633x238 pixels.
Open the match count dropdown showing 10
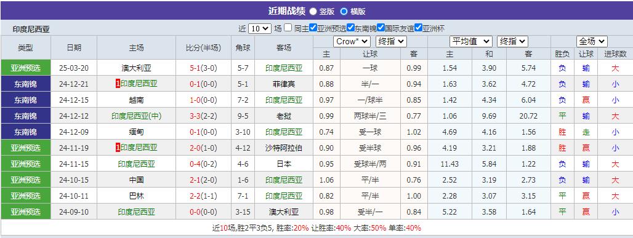260,29
